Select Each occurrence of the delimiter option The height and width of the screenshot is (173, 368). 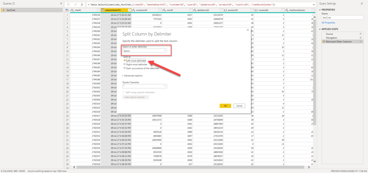click(x=125, y=68)
